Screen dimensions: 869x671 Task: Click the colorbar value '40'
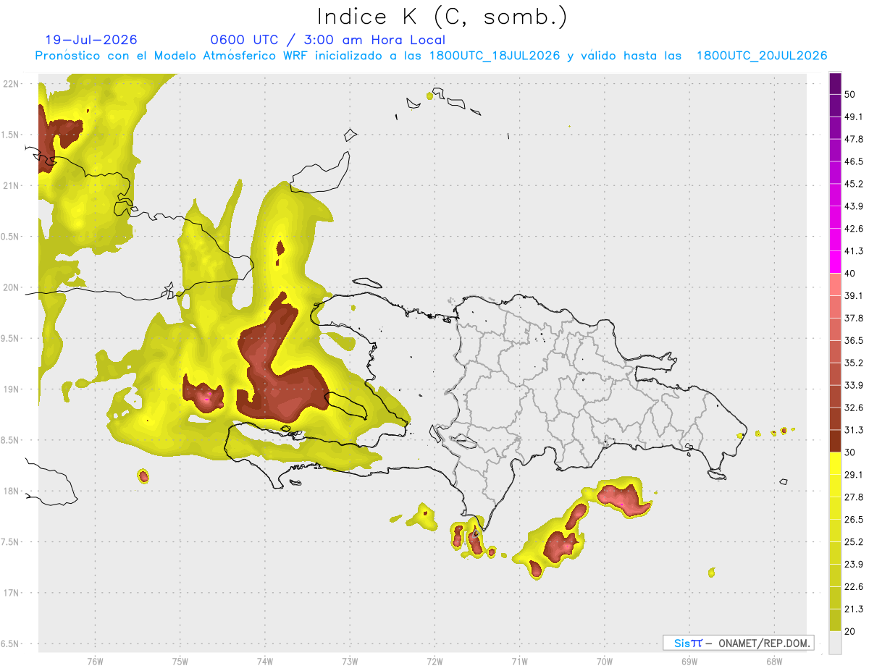click(849, 274)
